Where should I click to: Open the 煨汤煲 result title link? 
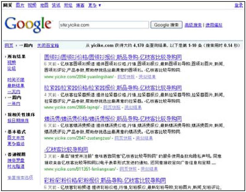point(113,119)
